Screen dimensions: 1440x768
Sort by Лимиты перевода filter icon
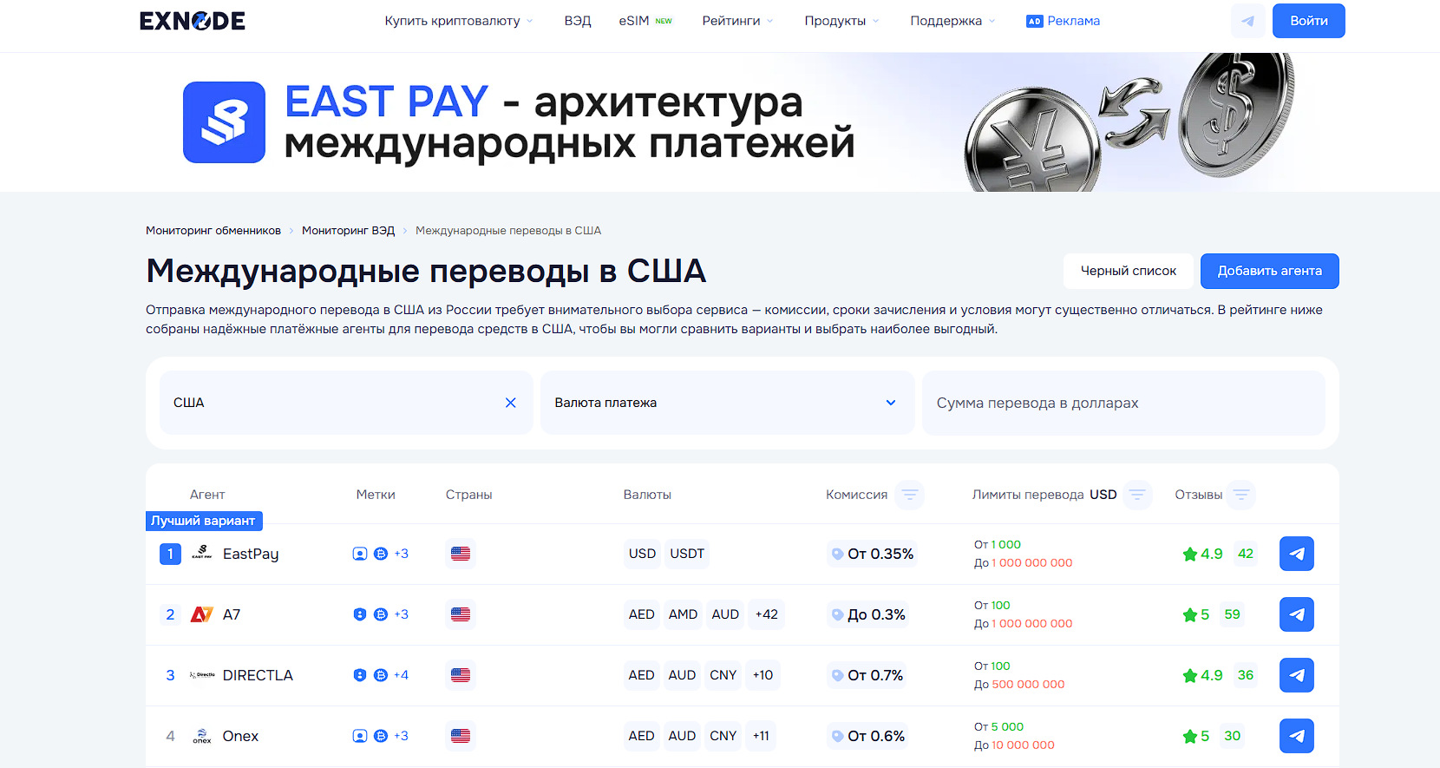point(1137,495)
